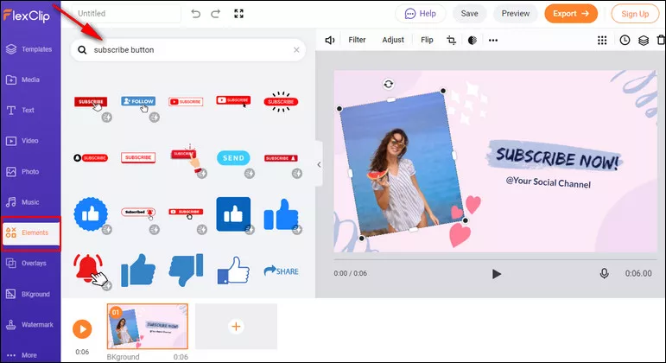Image resolution: width=666 pixels, height=363 pixels.
Task: Open the three-dot more options
Action: point(492,40)
